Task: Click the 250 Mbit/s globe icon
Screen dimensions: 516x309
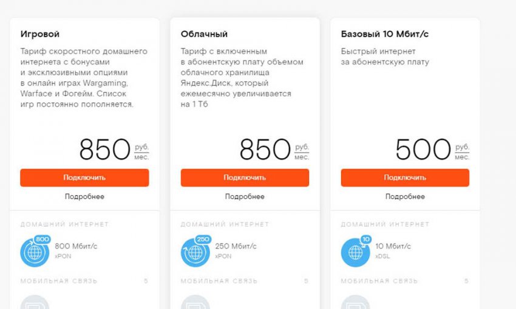Action: [x=195, y=252]
